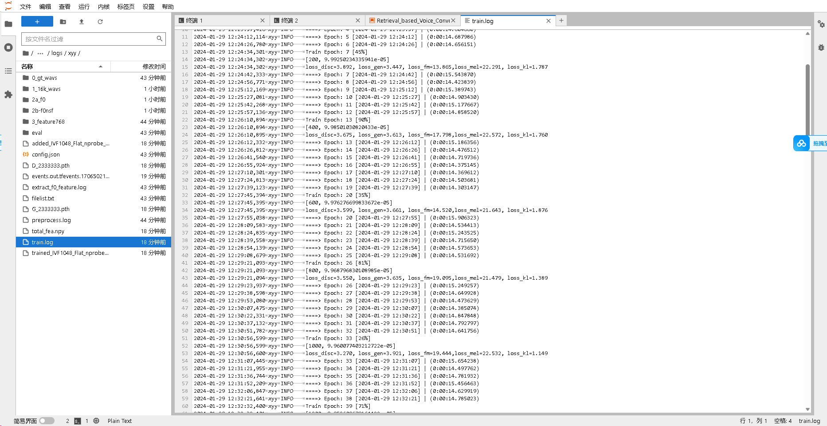Image resolution: width=827 pixels, height=426 pixels.
Task: Open the 运行 menu
Action: 84,7
